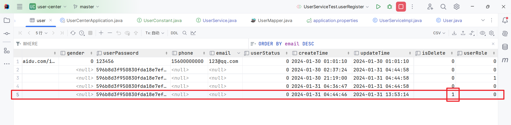This screenshot has width=511, height=125.
Task: Delete row using the minus icon
Action: 110,33
